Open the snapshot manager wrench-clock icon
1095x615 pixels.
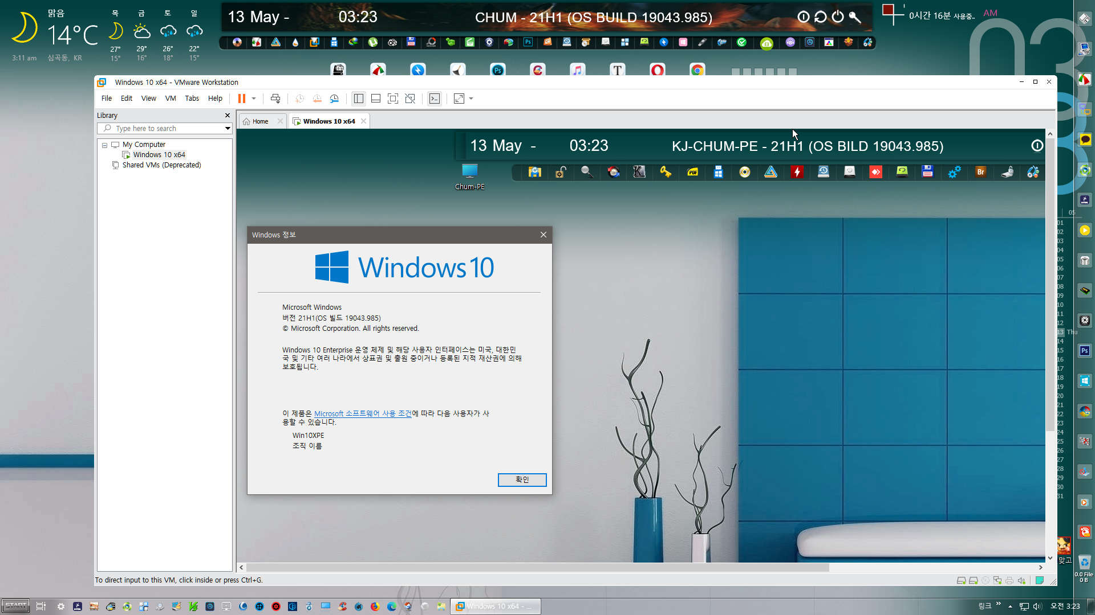click(335, 99)
